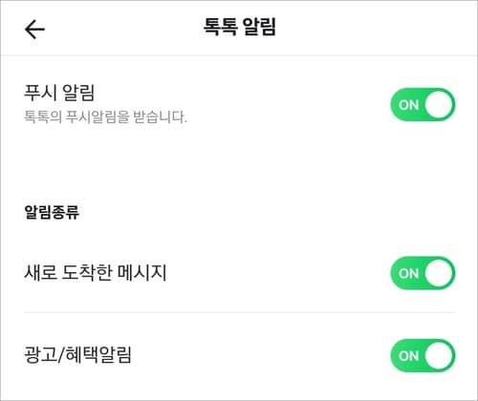Click the word 알림 in the push row title
The image size is (478, 401).
tap(78, 93)
